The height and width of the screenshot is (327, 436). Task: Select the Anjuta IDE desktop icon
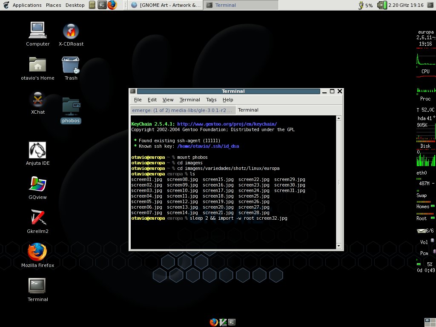(37, 150)
